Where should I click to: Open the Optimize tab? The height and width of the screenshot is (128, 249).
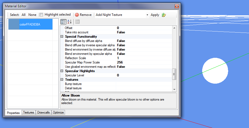click(x=58, y=112)
